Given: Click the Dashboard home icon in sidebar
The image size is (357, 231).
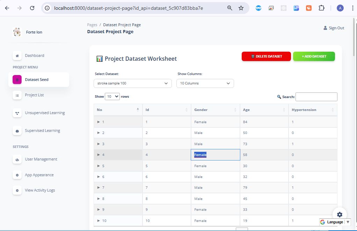Looking at the screenshot, I should click(x=17, y=55).
